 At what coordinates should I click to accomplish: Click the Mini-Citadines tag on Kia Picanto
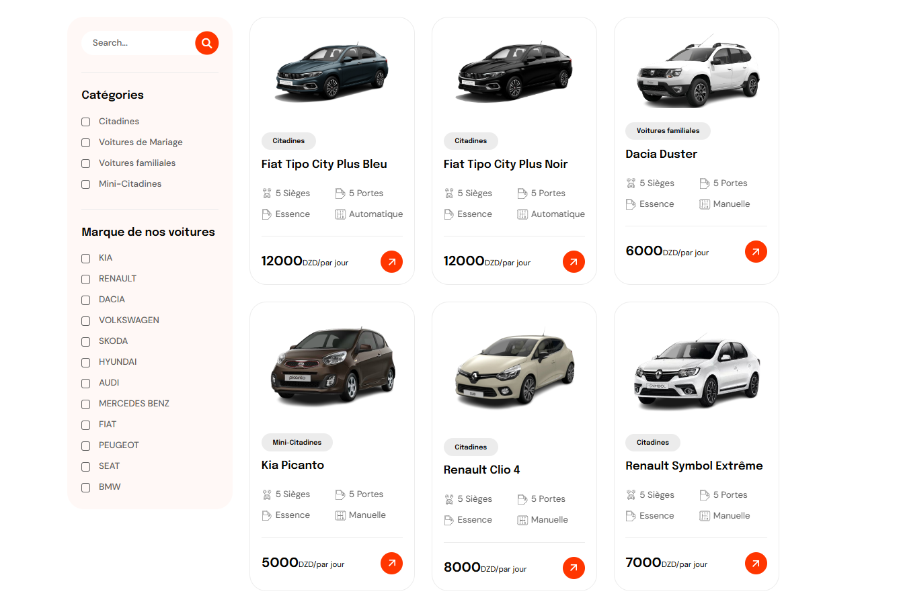point(297,442)
